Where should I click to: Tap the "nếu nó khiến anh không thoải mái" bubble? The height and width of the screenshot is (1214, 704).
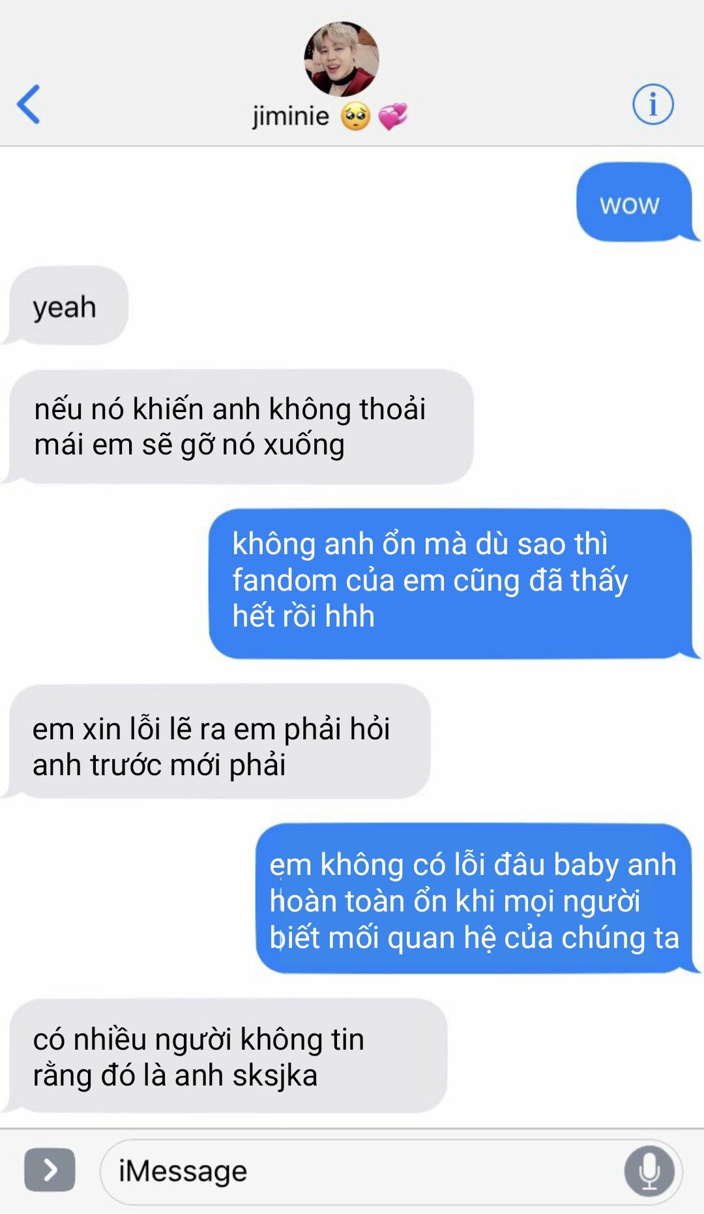pyautogui.click(x=240, y=427)
